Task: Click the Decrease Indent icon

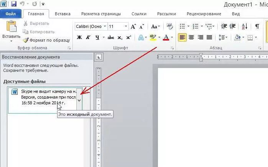Action: [224, 26]
